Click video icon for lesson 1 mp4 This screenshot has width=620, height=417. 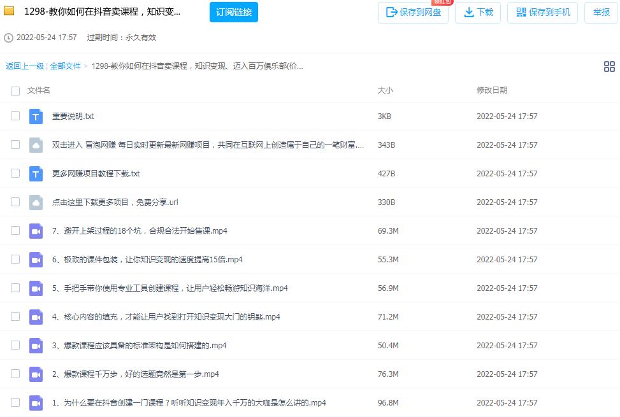pos(36,403)
